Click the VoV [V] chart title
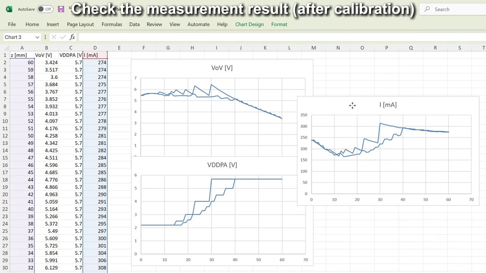This screenshot has width=486, height=273. 222,68
